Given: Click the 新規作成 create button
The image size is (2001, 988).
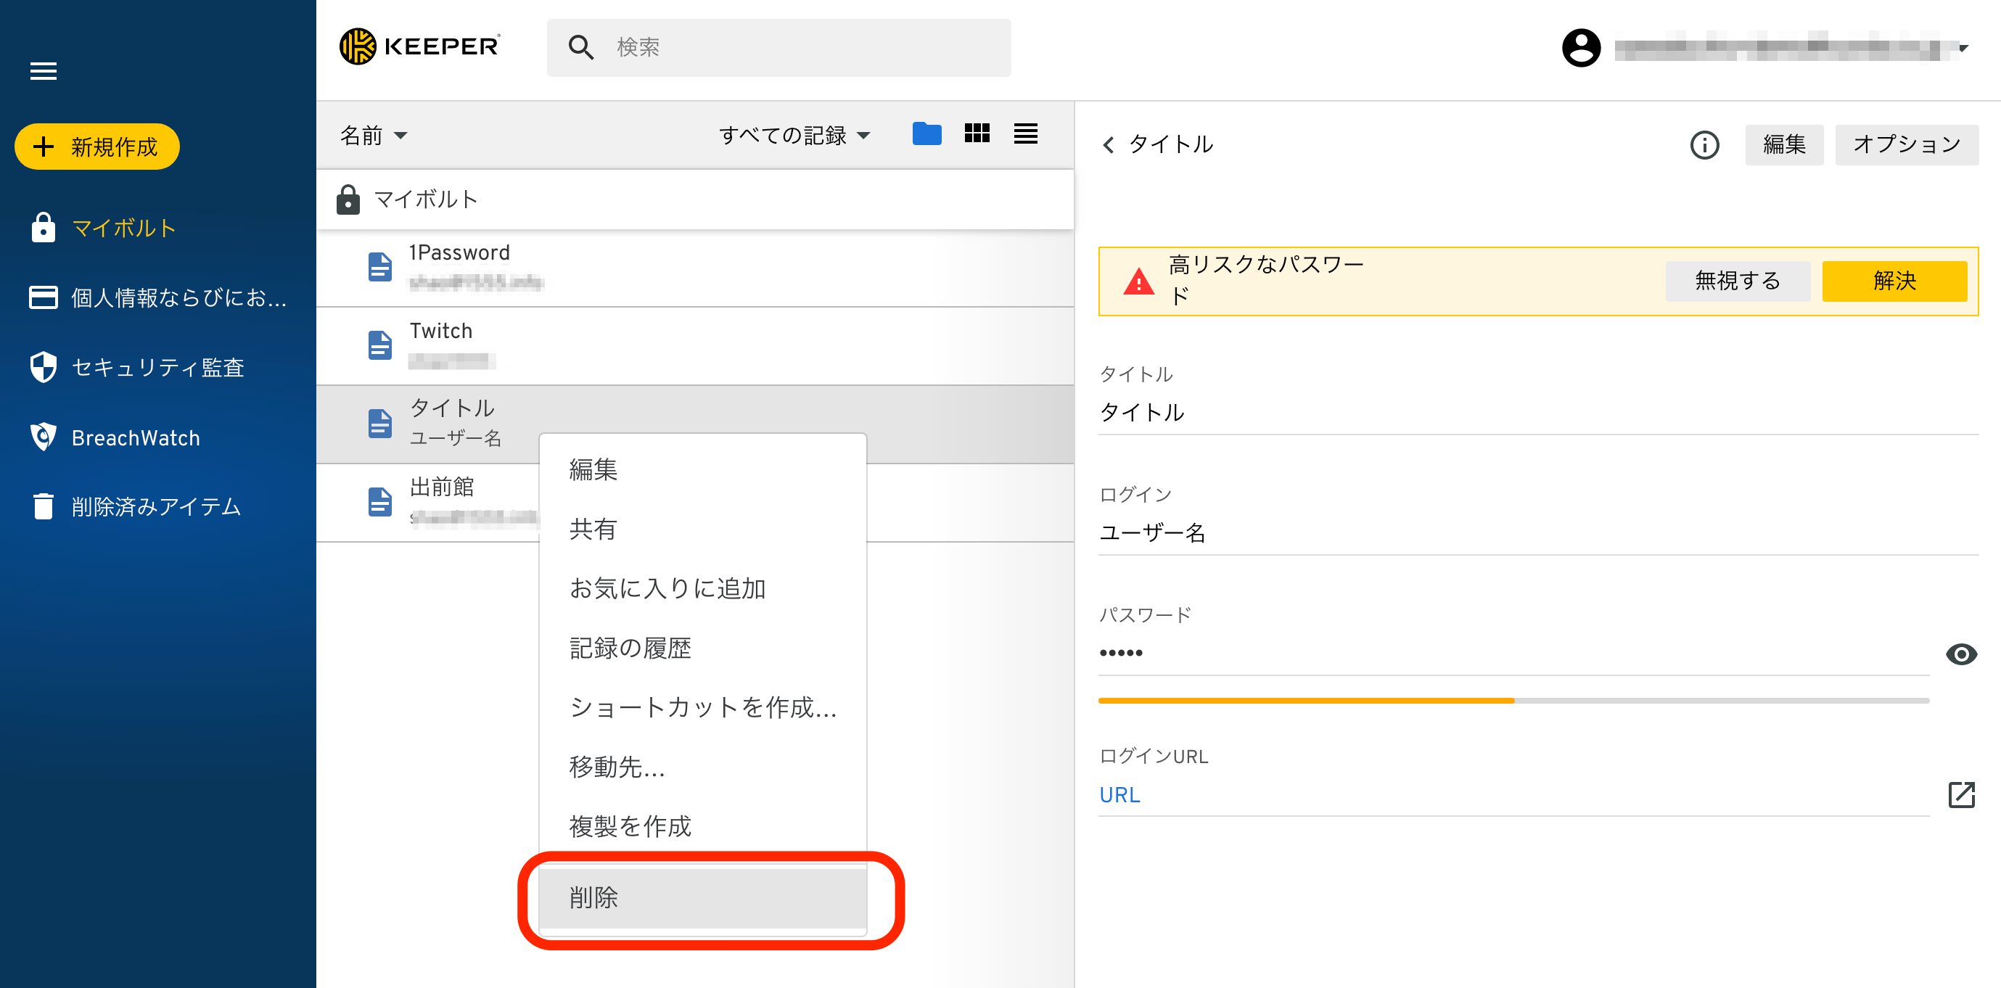Looking at the screenshot, I should pos(97,146).
